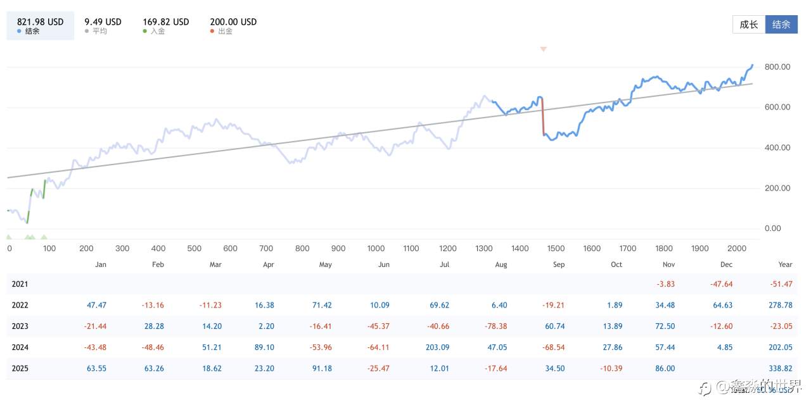Toggle the 9.49 USD 平均 series

click(x=103, y=26)
